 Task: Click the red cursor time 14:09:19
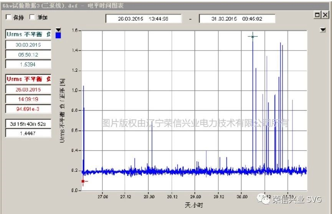click(28, 100)
